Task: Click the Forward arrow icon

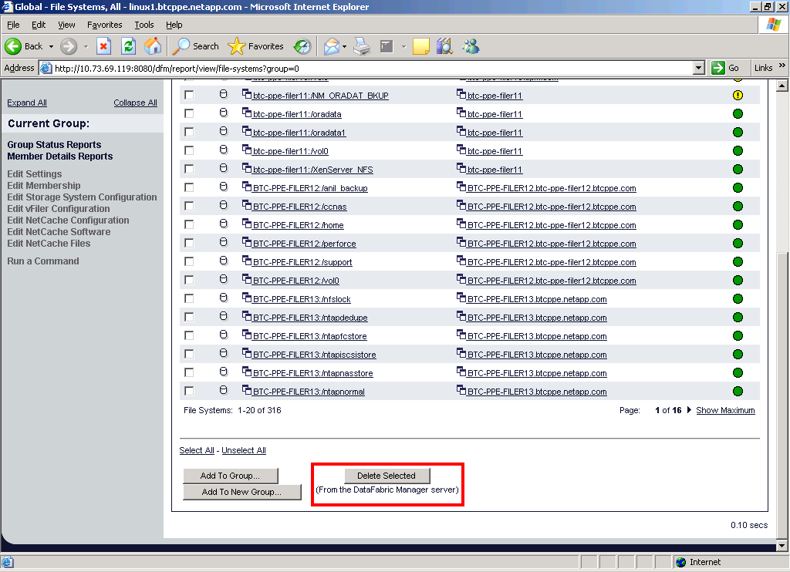Action: click(x=69, y=46)
